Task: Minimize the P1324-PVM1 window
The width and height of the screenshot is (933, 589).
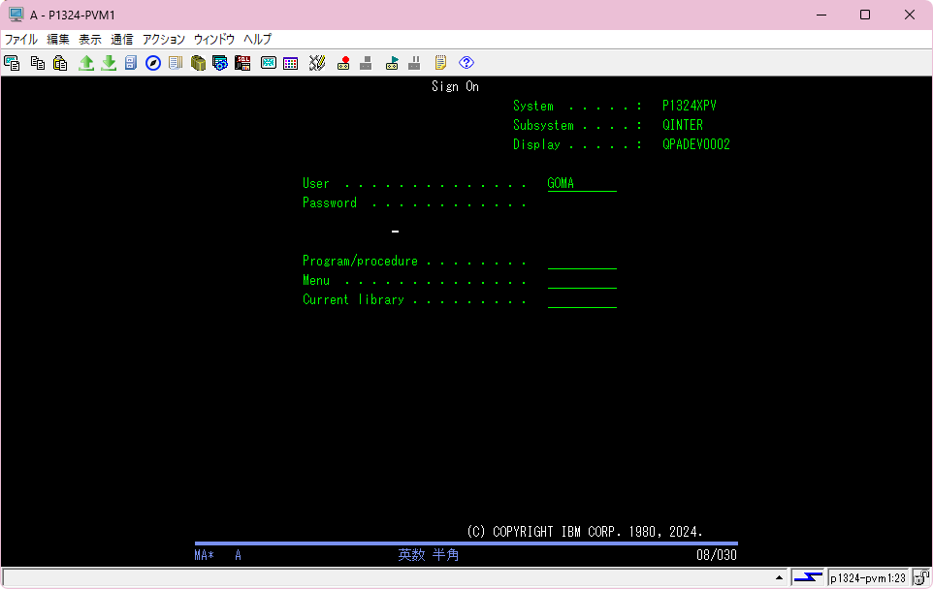Action: tap(821, 15)
